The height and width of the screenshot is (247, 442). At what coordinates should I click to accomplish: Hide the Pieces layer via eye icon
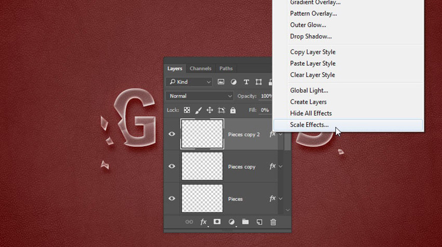(172, 199)
